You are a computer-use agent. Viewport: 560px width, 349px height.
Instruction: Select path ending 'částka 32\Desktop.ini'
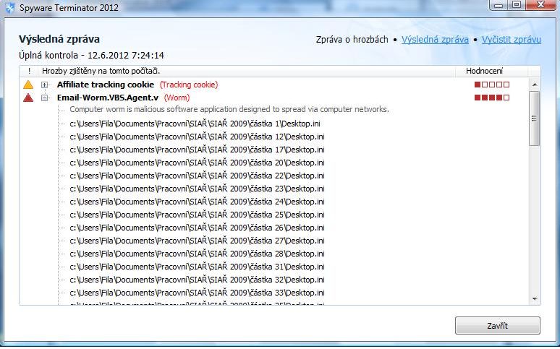pyautogui.click(x=197, y=280)
